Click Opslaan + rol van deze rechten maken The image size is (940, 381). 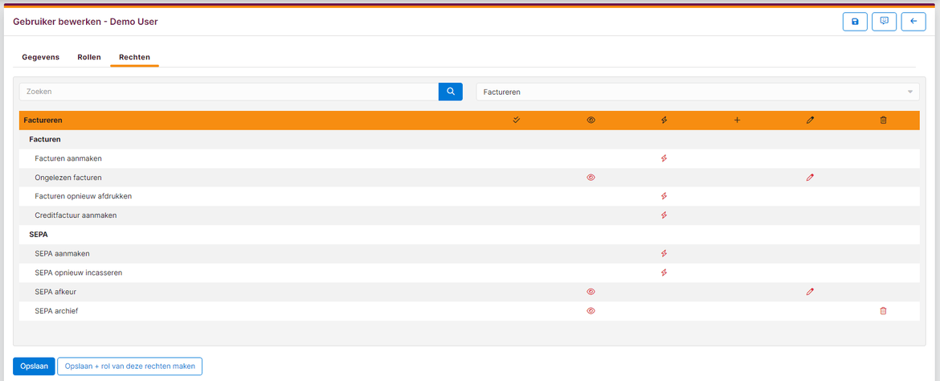point(130,366)
